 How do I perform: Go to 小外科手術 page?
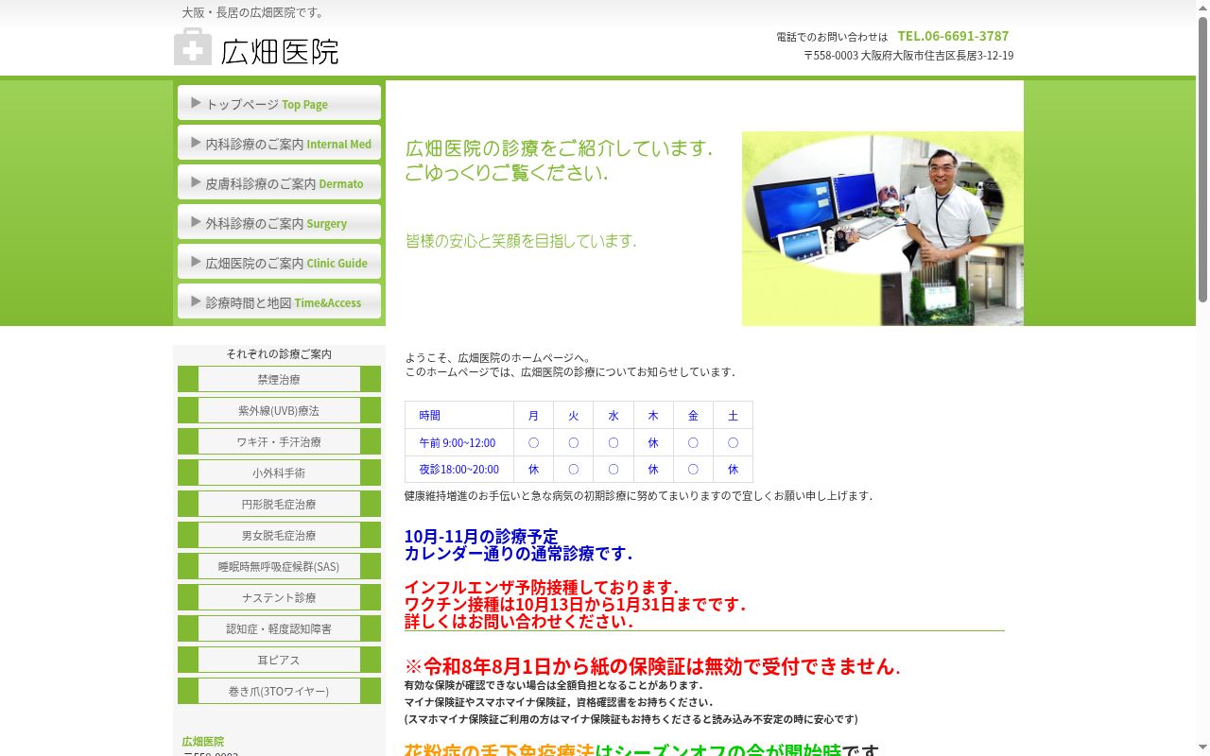click(x=279, y=472)
